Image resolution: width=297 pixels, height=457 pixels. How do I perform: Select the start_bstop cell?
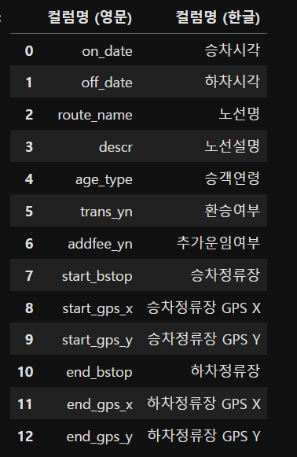point(97,276)
